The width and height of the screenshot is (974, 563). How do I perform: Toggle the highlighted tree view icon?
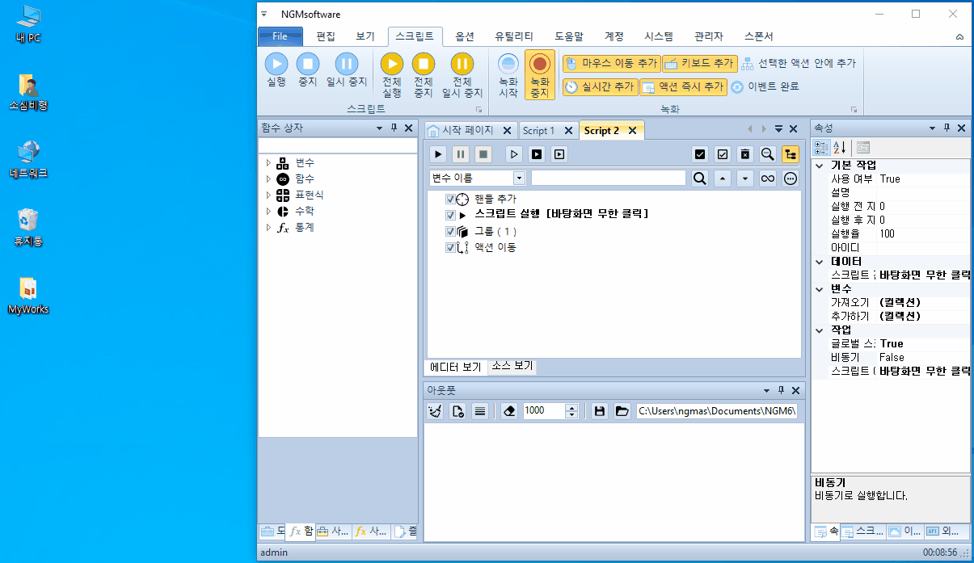tap(791, 153)
